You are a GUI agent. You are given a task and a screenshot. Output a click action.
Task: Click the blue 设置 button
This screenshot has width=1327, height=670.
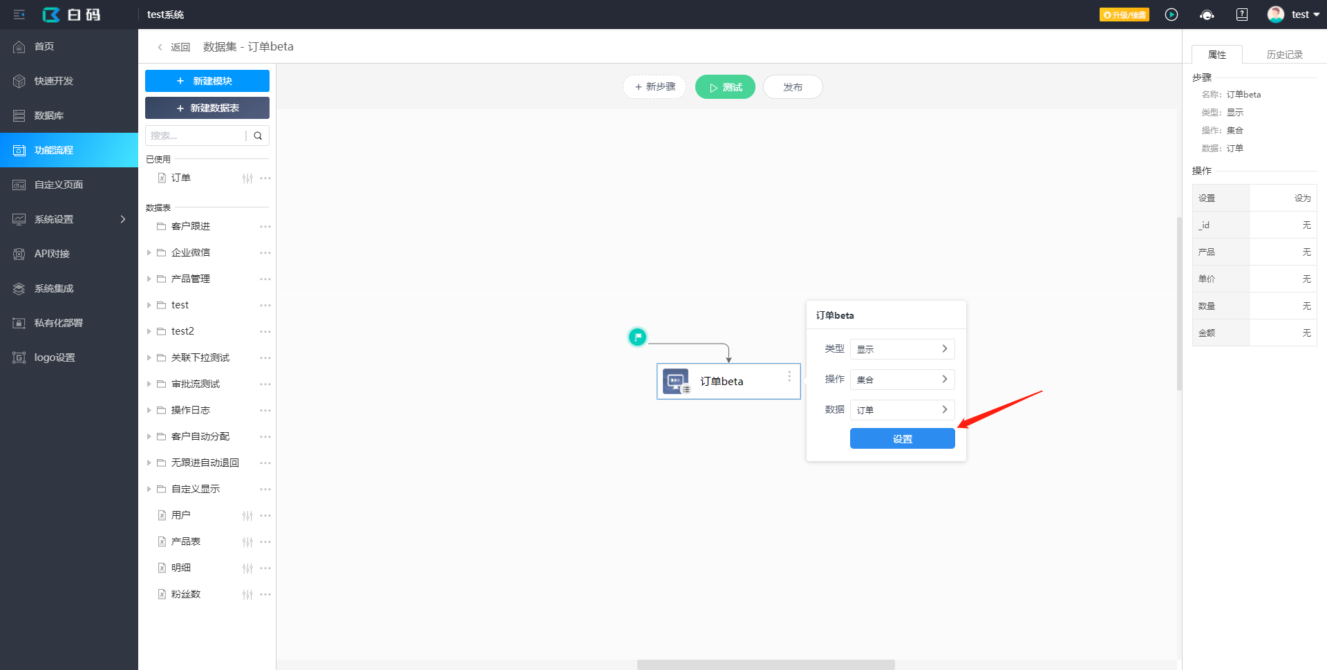pyautogui.click(x=902, y=439)
